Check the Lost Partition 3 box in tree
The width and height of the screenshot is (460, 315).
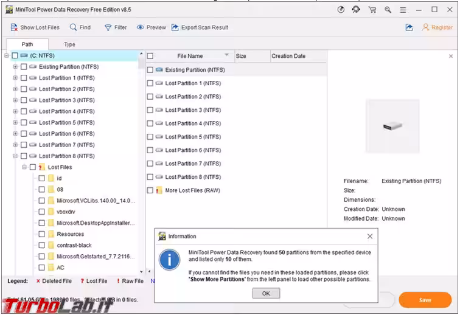(24, 100)
